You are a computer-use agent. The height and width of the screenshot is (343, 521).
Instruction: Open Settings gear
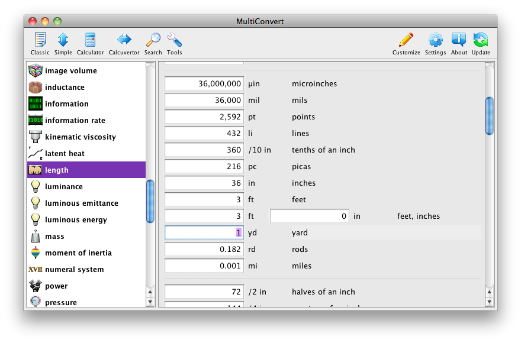[435, 44]
